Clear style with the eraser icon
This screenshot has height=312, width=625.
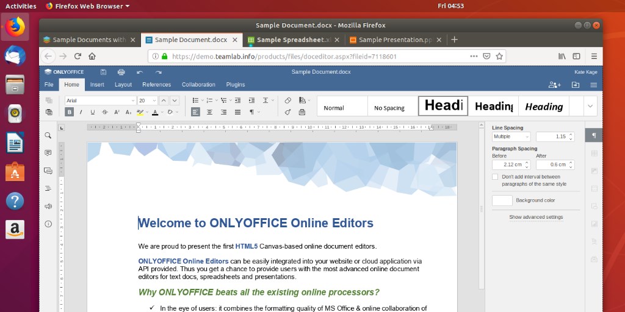tap(288, 101)
